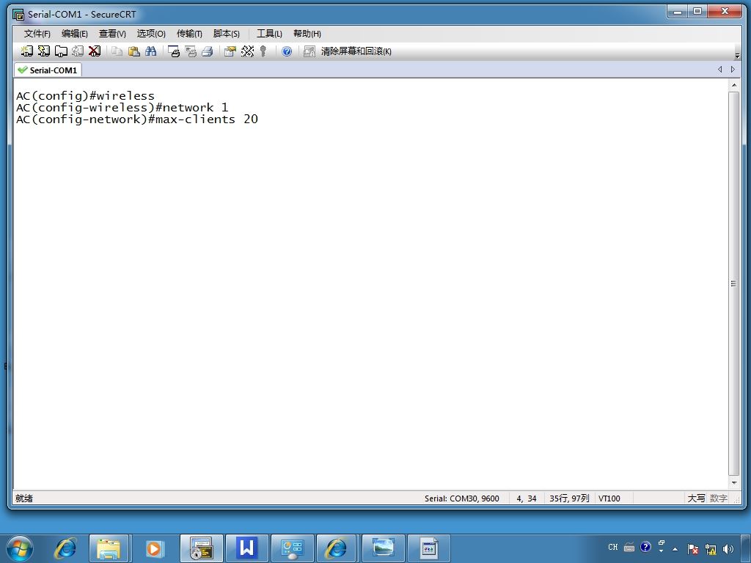Open the 选项(O) menu

click(151, 34)
